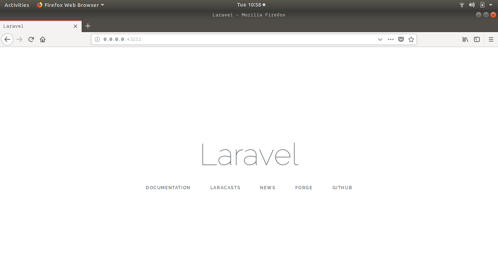Select the Laravel browser tab

pyautogui.click(x=41, y=26)
